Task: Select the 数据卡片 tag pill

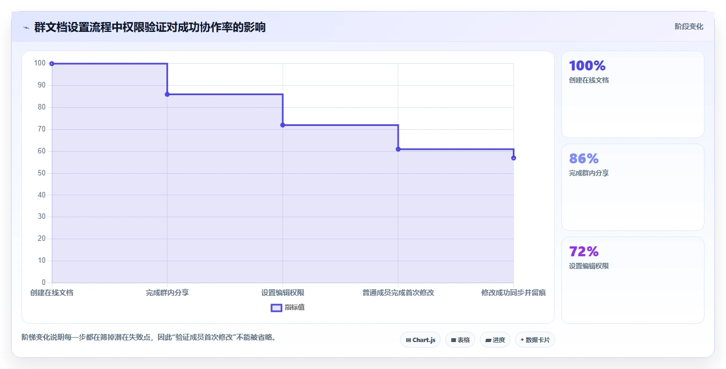Action: pos(535,340)
